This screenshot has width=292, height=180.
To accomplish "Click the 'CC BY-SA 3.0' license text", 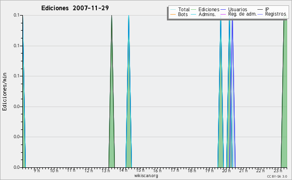I will 277,176.
